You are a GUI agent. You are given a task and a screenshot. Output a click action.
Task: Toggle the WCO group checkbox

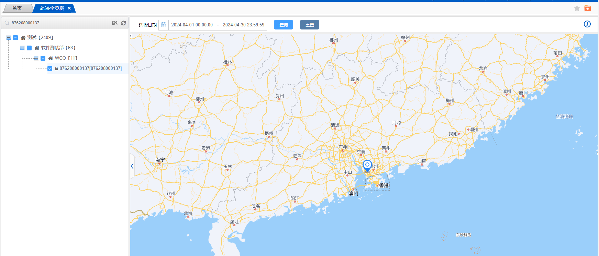[43, 58]
